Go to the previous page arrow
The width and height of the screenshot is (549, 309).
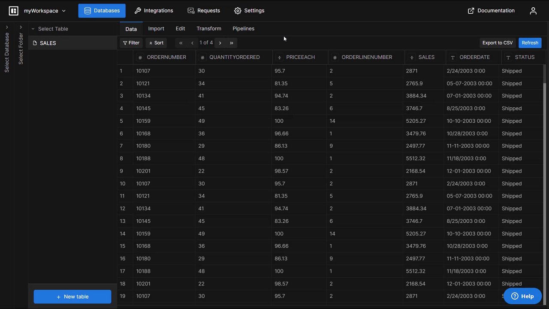[x=192, y=43]
